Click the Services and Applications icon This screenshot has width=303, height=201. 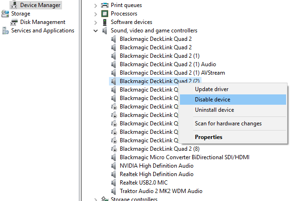5,31
